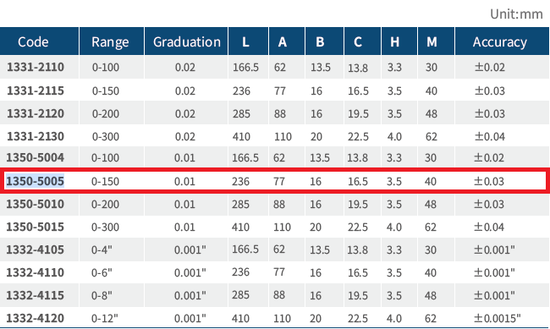Select code cell 1332-4115
This screenshot has width=550, height=329.
[x=35, y=295]
